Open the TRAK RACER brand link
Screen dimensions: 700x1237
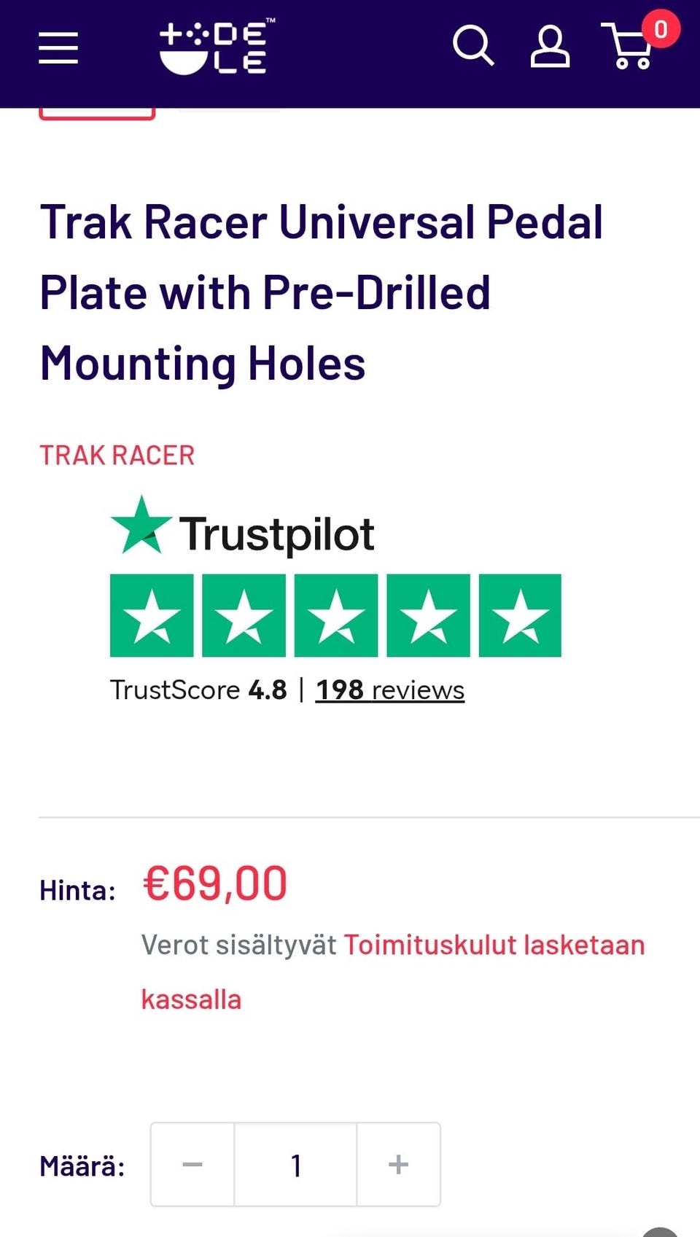point(117,456)
